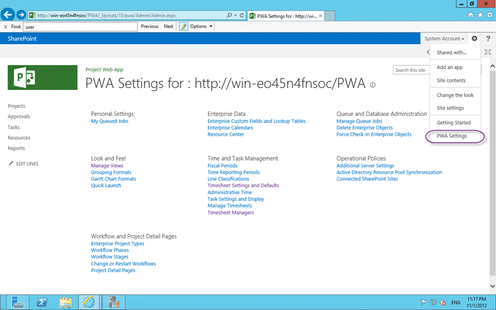The width and height of the screenshot is (496, 310).
Task: Choose Add an app from settings menu
Action: point(449,67)
